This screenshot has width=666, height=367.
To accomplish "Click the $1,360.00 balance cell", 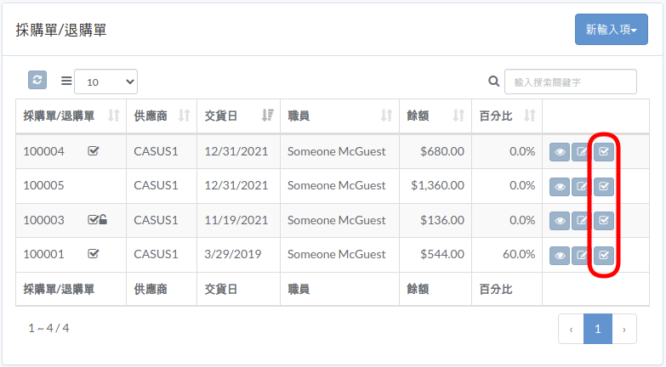I will (437, 185).
